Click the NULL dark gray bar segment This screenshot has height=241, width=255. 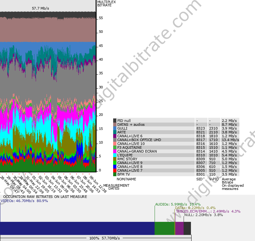[x=187, y=228]
